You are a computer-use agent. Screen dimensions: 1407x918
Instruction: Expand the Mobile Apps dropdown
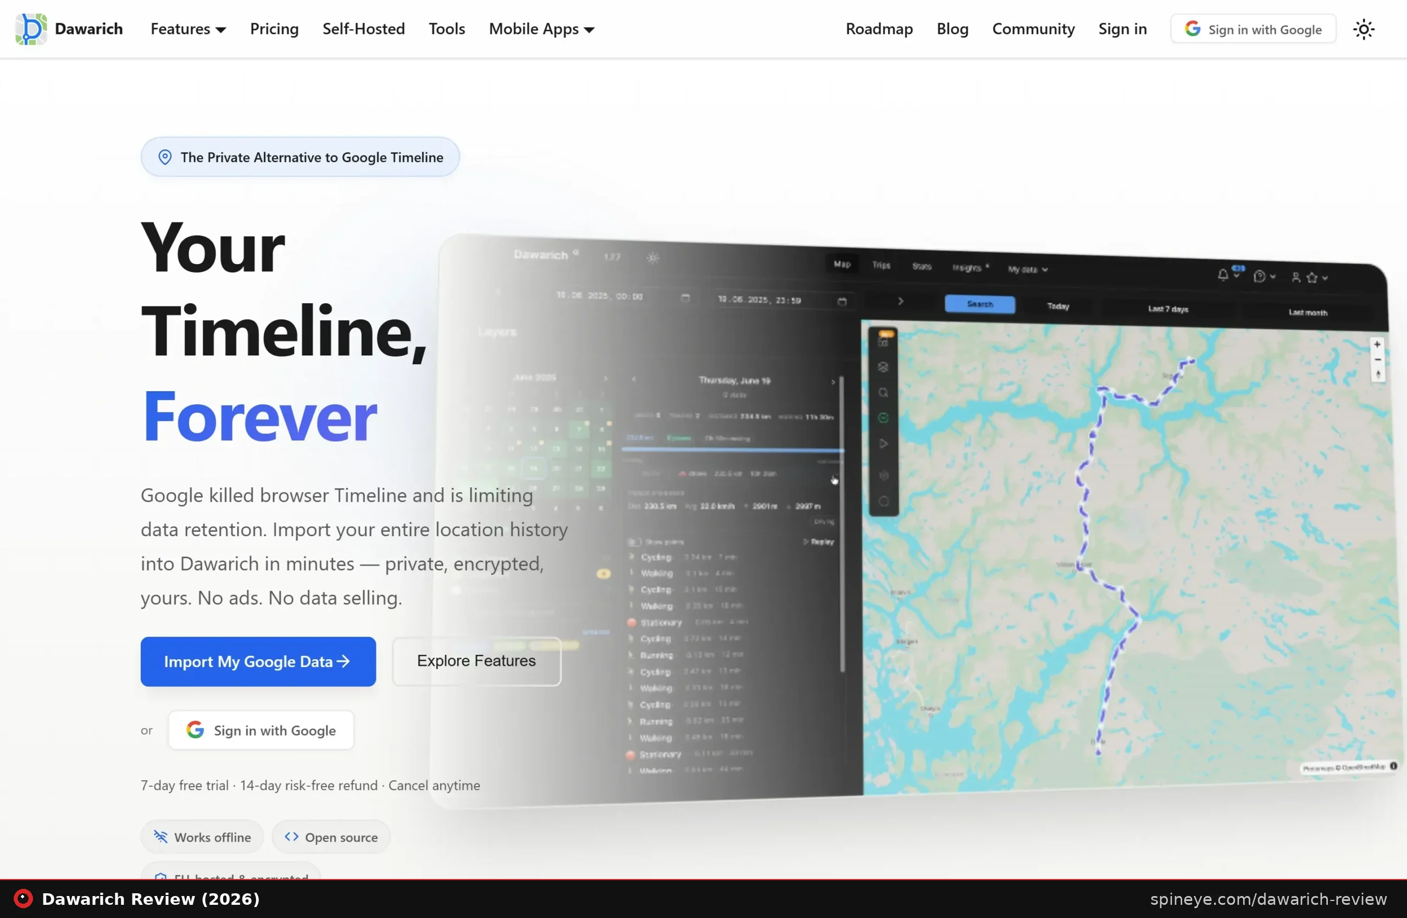point(541,29)
